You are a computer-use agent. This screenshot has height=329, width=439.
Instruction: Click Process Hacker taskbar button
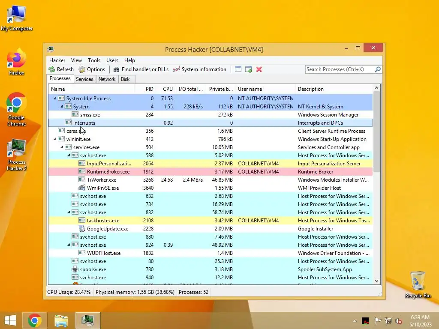pyautogui.click(x=87, y=320)
